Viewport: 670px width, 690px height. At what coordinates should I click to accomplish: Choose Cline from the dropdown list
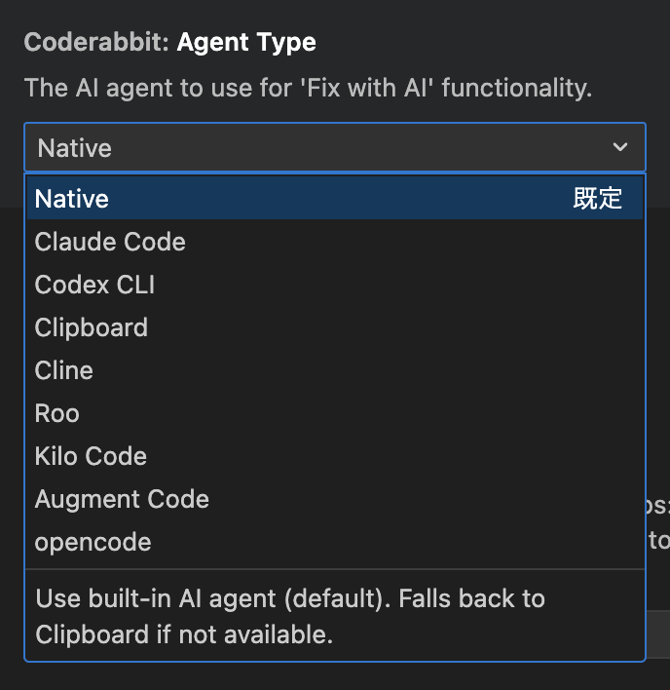coord(64,370)
